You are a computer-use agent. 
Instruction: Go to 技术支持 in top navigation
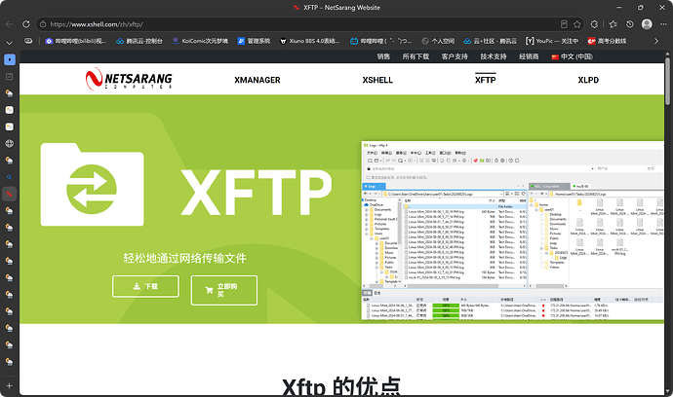coord(494,56)
